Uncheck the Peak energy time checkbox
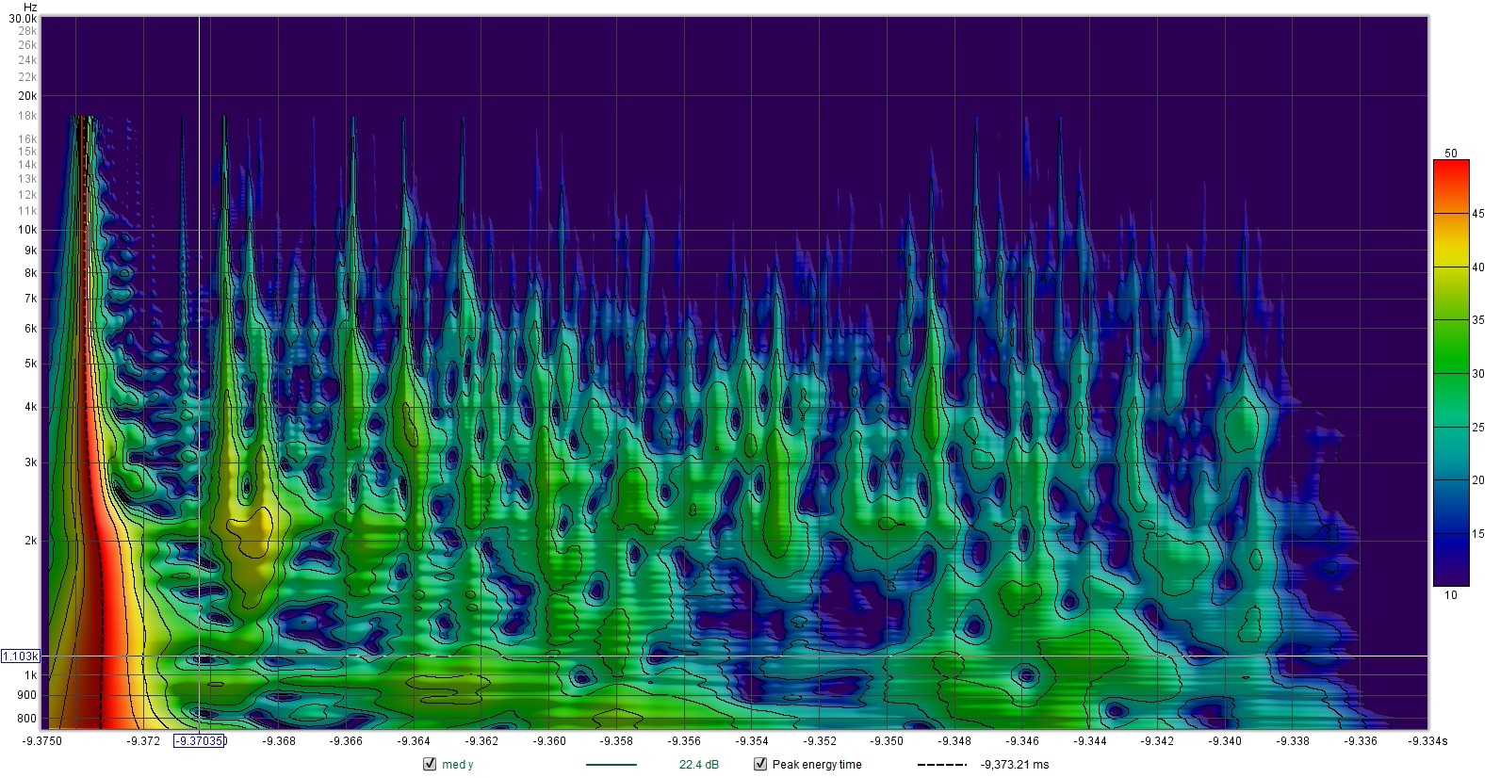Image resolution: width=1500 pixels, height=778 pixels. (x=760, y=765)
